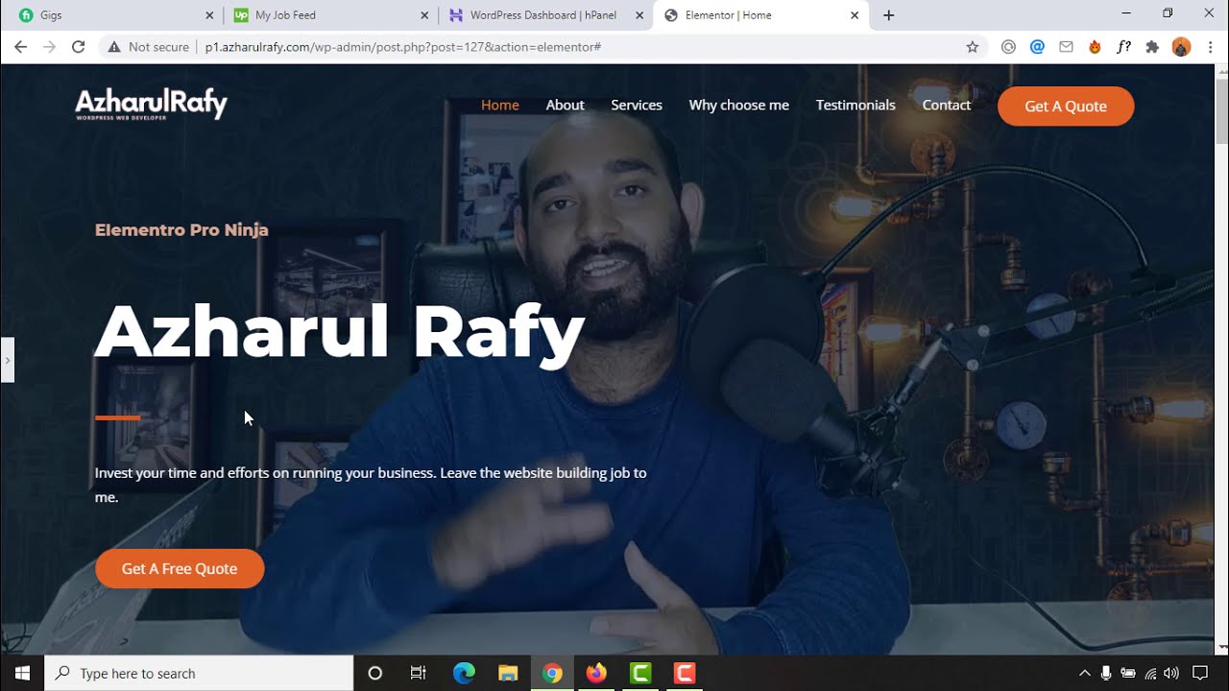Open Why choose me menu item
Viewport: 1229px width, 691px height.
click(739, 106)
